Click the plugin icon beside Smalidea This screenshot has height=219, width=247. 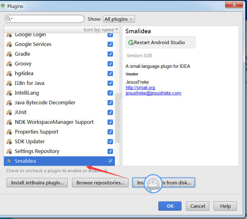coord(9,161)
